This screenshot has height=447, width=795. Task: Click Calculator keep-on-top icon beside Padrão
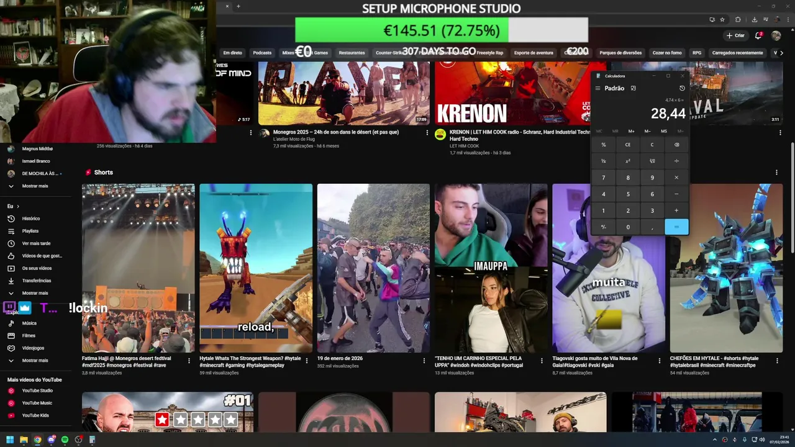click(x=633, y=88)
